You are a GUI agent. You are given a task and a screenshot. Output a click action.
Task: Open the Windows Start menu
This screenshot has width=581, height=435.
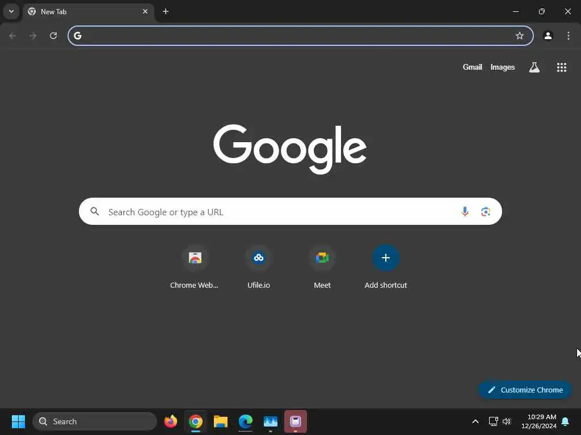[x=18, y=421]
